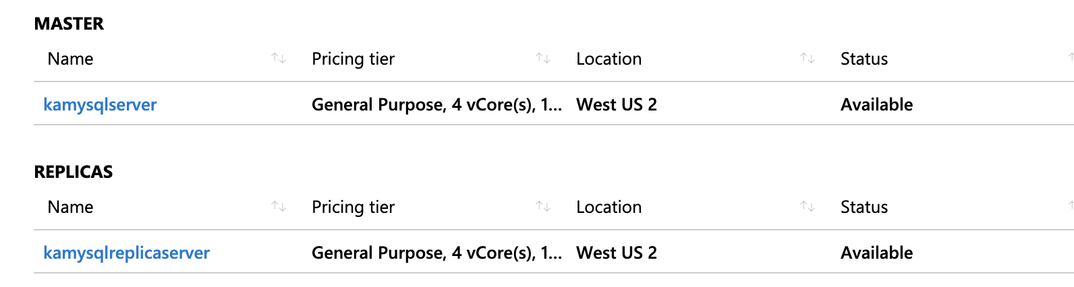Click the Location header text in MASTER table
This screenshot has width=1074, height=287.
609,59
